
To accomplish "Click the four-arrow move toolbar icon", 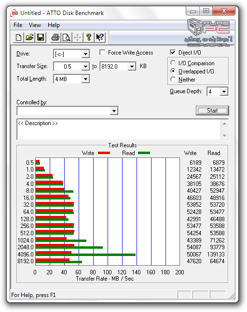I will coord(78,37).
